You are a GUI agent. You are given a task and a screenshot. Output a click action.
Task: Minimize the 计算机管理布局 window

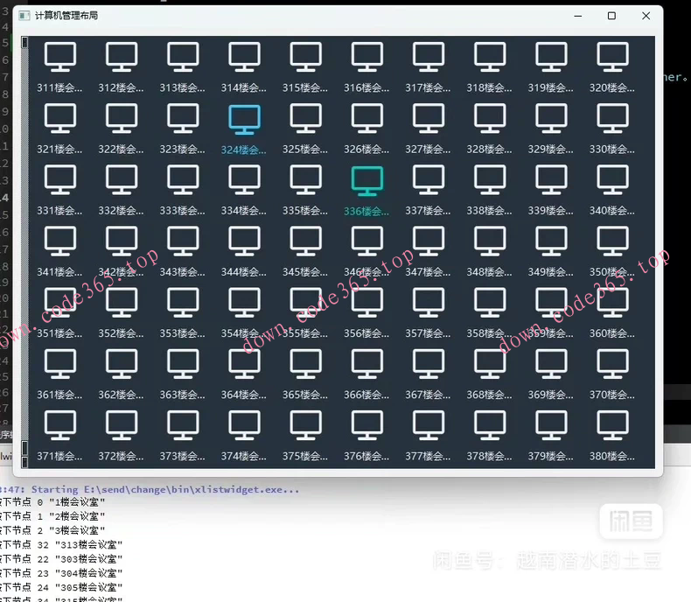[577, 16]
